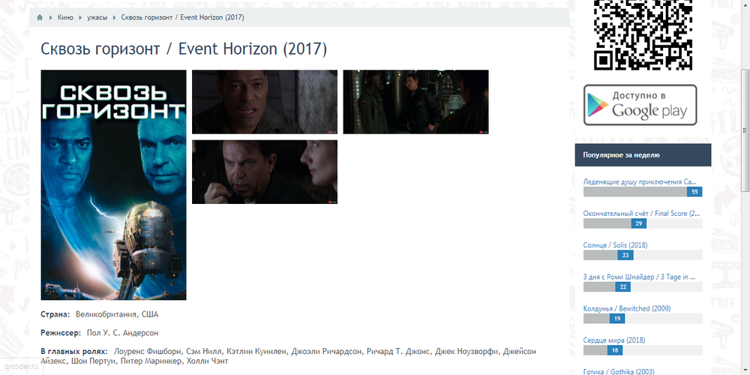Click the popularity bar showing 55
This screenshot has width=750, height=375.
click(x=643, y=192)
